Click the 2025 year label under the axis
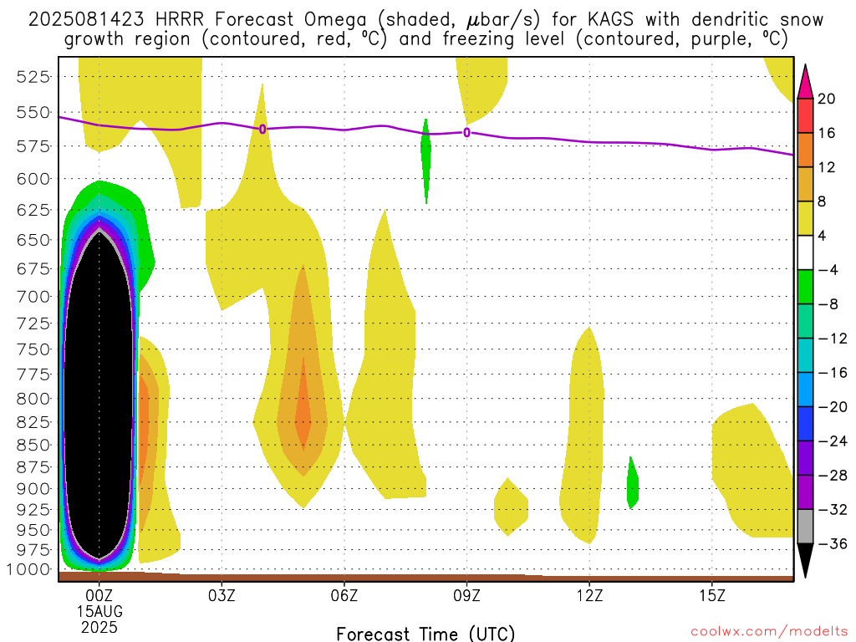Viewport: 856px width, 642px height. point(99,627)
